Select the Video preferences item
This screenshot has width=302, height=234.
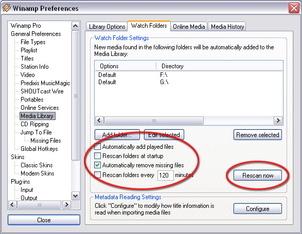point(28,75)
